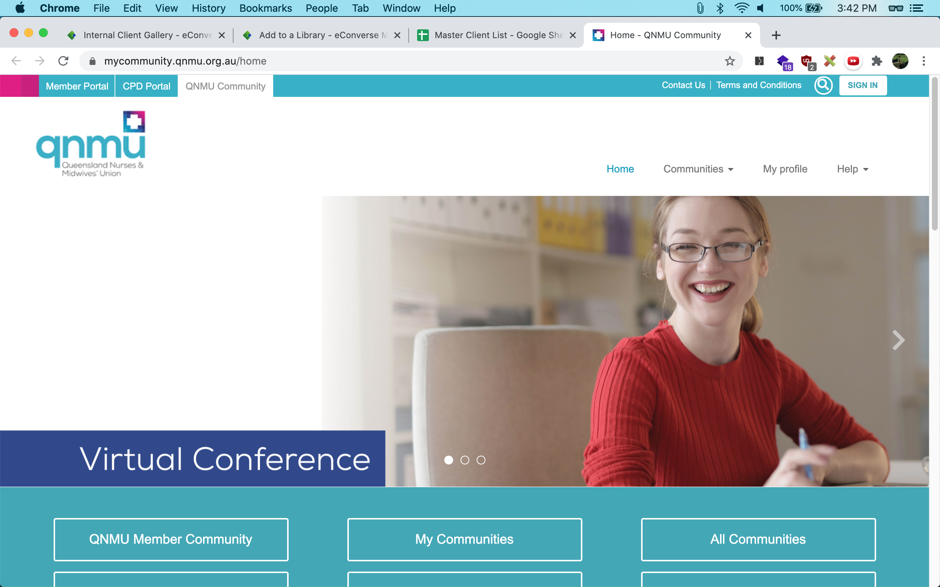This screenshot has height=587, width=940.
Task: Bookmark this page with the star icon
Action: point(730,61)
